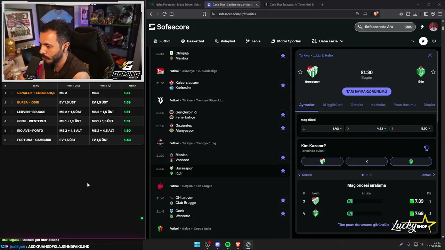This screenshot has width=445, height=250.
Task: Close the Bursaspor match details panel
Action: pyautogui.click(x=430, y=55)
